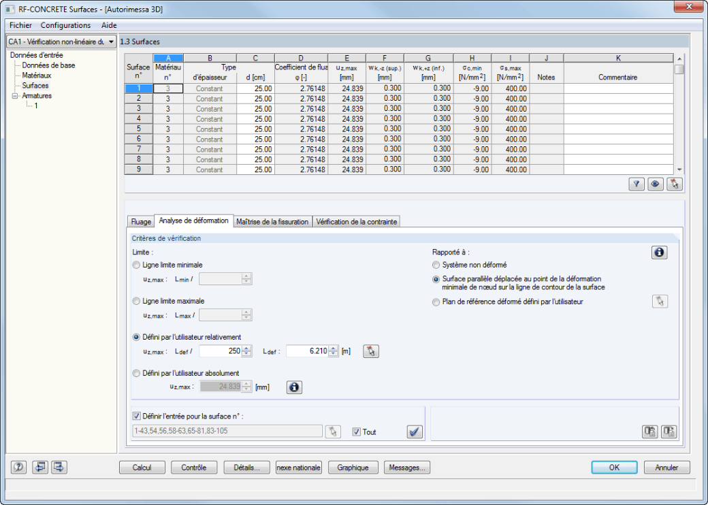Click the help icon in bottom-left corner
This screenshot has height=505, width=708.
pos(18,467)
